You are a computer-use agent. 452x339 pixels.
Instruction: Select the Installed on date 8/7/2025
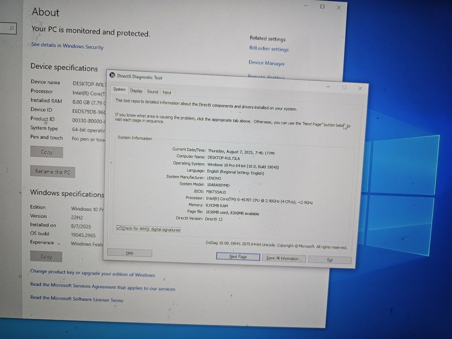[x=81, y=226]
